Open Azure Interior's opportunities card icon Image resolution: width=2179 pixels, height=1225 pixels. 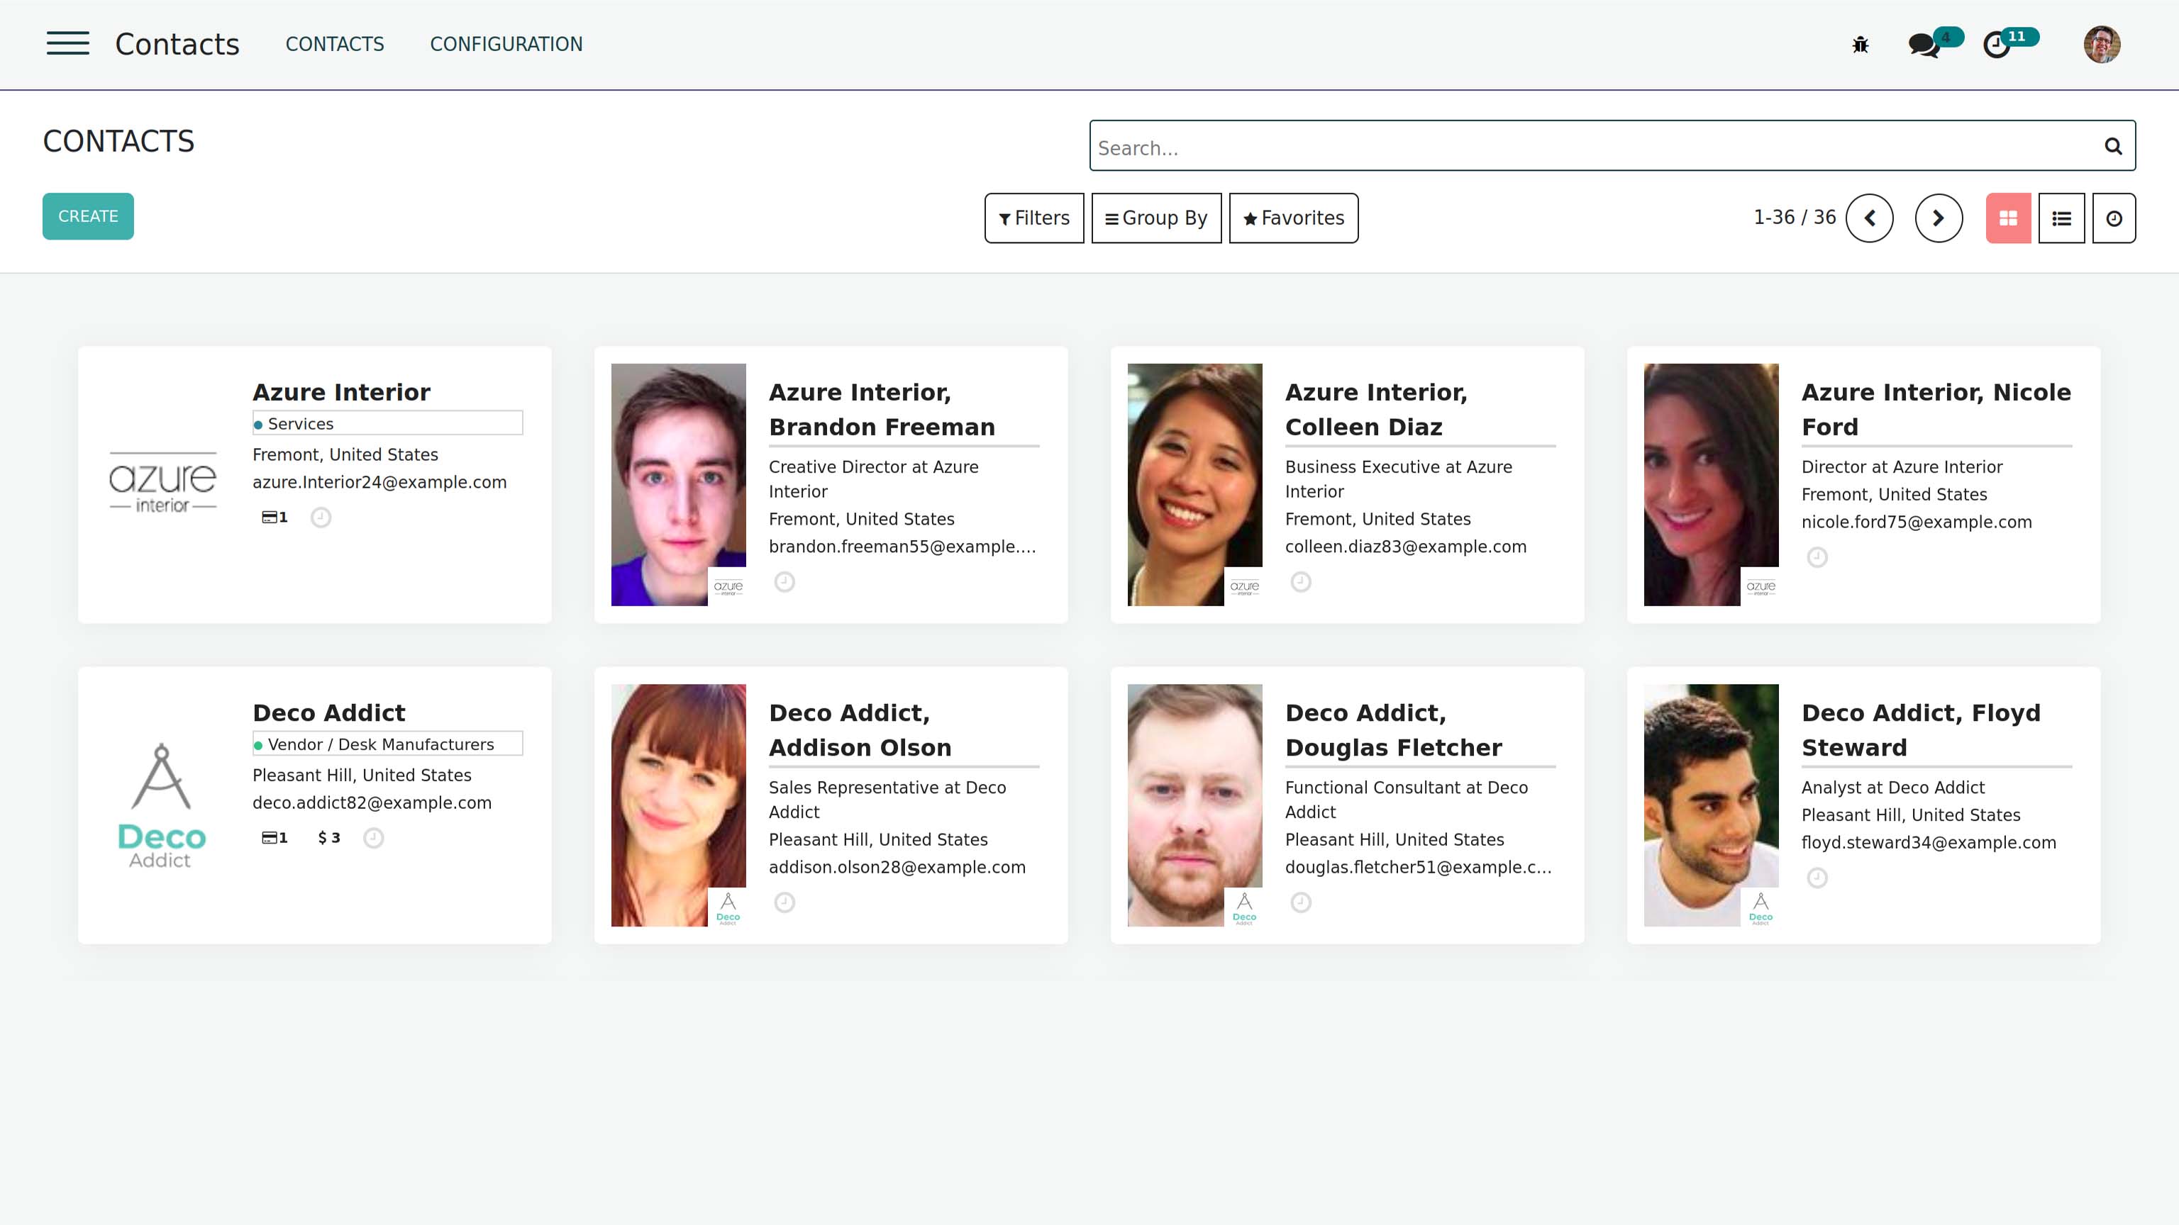[274, 518]
